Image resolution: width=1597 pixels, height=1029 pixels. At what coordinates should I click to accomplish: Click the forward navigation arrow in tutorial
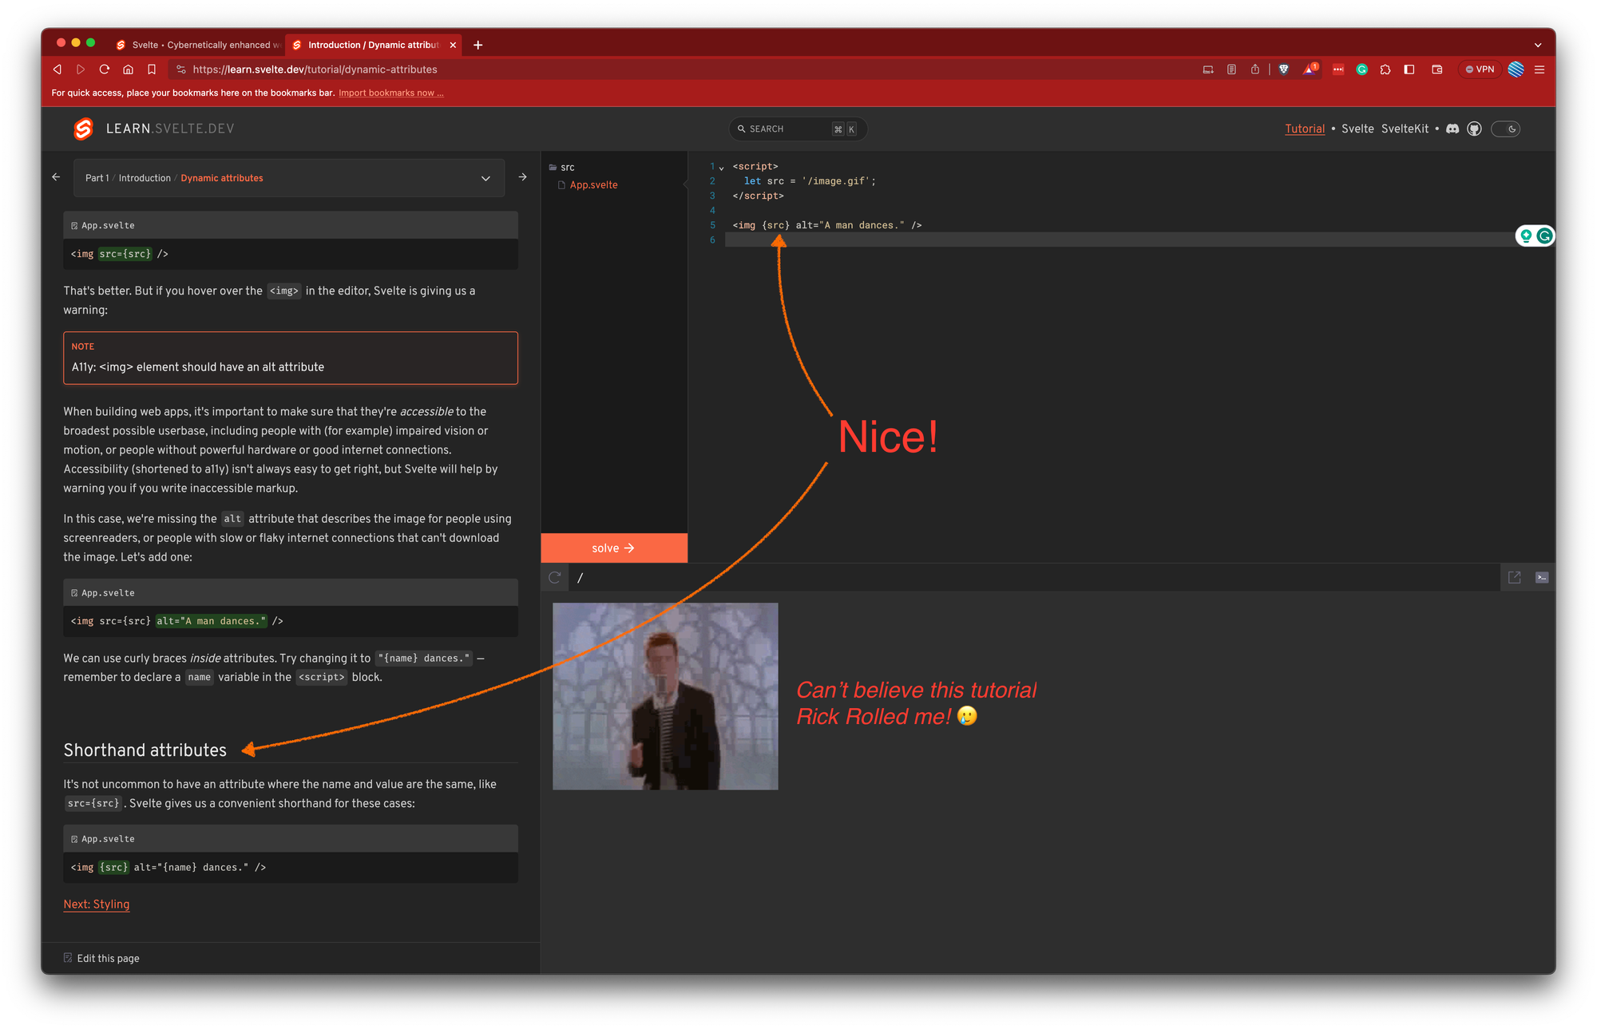coord(523,177)
